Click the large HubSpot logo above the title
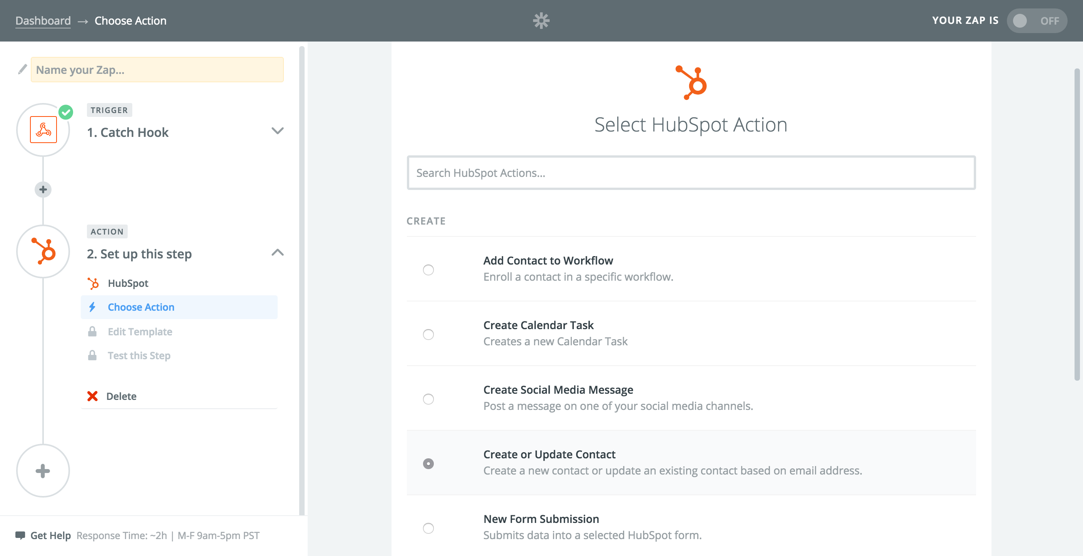This screenshot has height=556, width=1083. pyautogui.click(x=691, y=82)
